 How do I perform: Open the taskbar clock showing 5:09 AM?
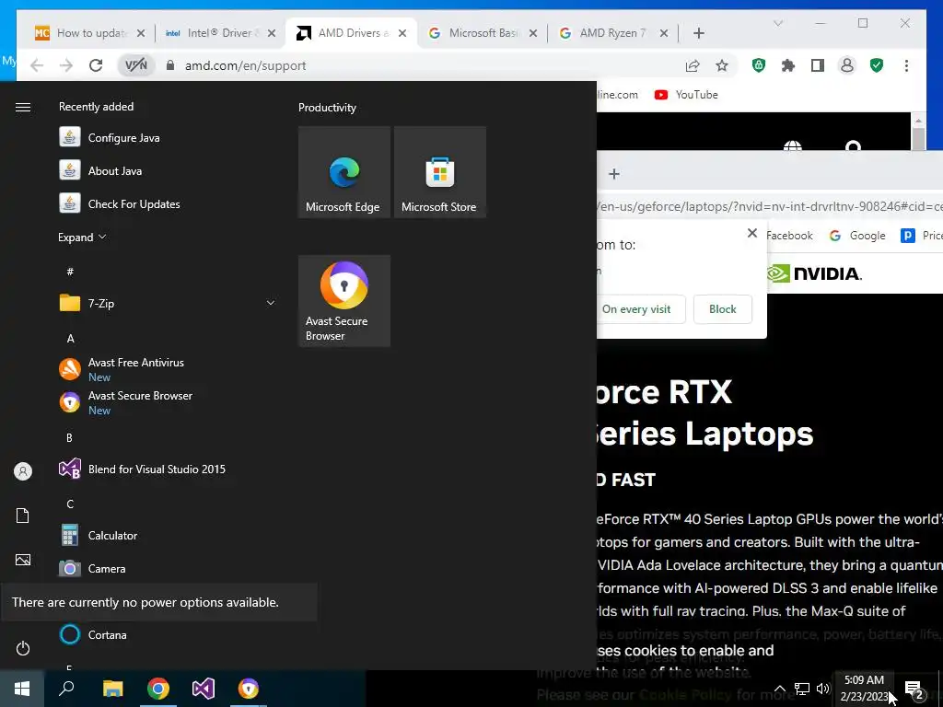[x=864, y=689]
